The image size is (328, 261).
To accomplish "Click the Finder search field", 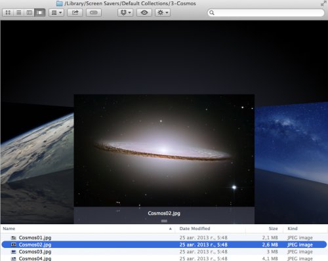I will (266, 12).
